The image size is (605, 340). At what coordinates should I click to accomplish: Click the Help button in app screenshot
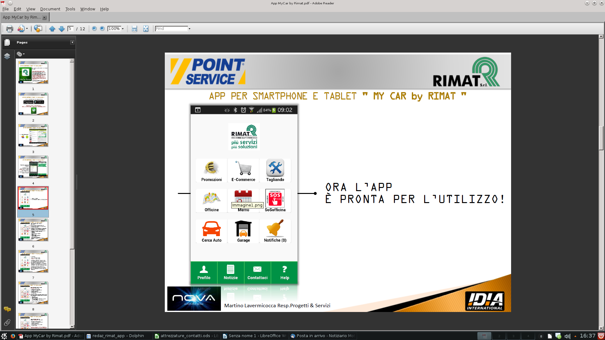pyautogui.click(x=285, y=272)
